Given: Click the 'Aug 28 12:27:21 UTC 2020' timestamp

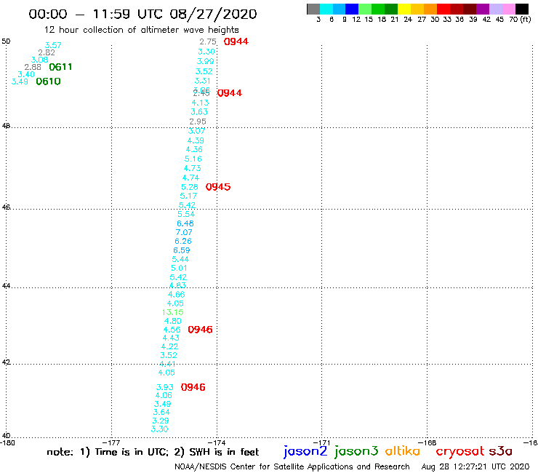Looking at the screenshot, I should coord(475,466).
